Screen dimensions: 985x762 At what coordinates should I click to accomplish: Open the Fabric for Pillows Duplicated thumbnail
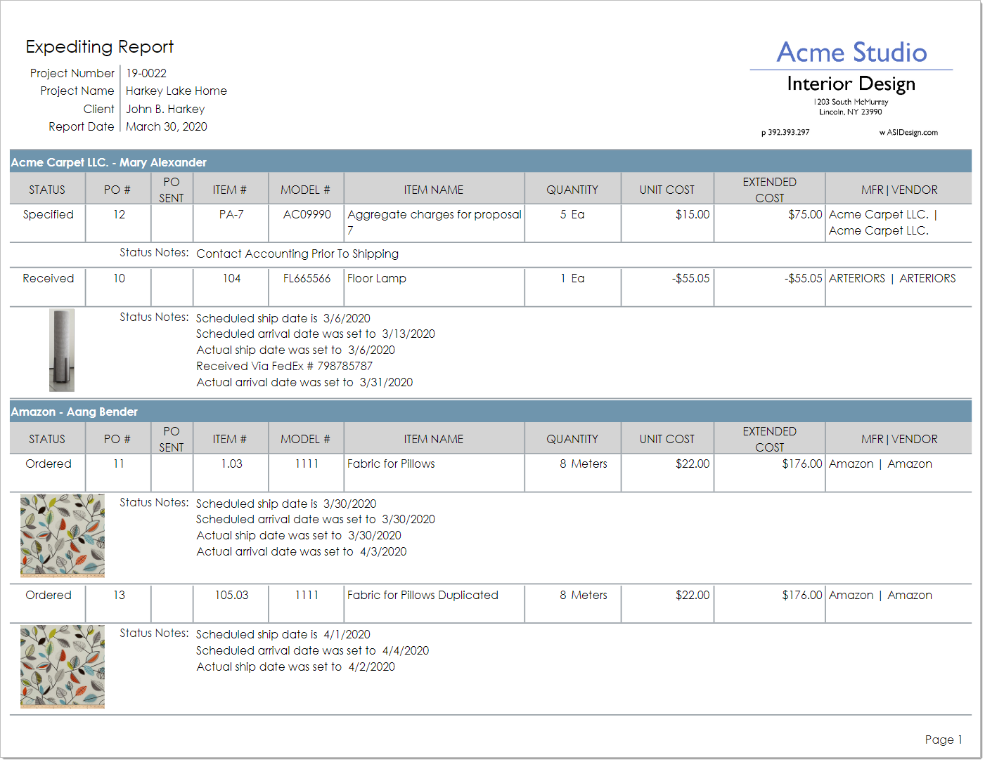click(x=63, y=666)
